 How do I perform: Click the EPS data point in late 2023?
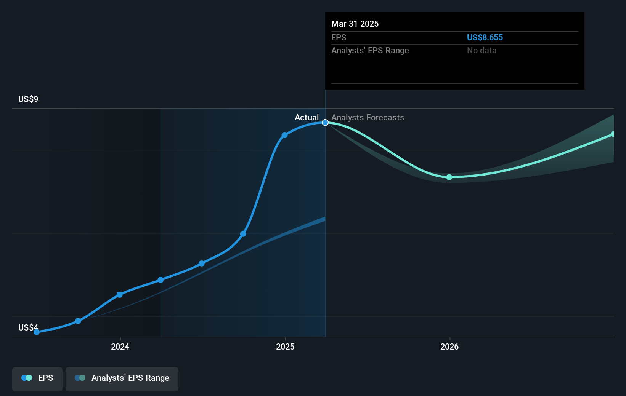78,321
